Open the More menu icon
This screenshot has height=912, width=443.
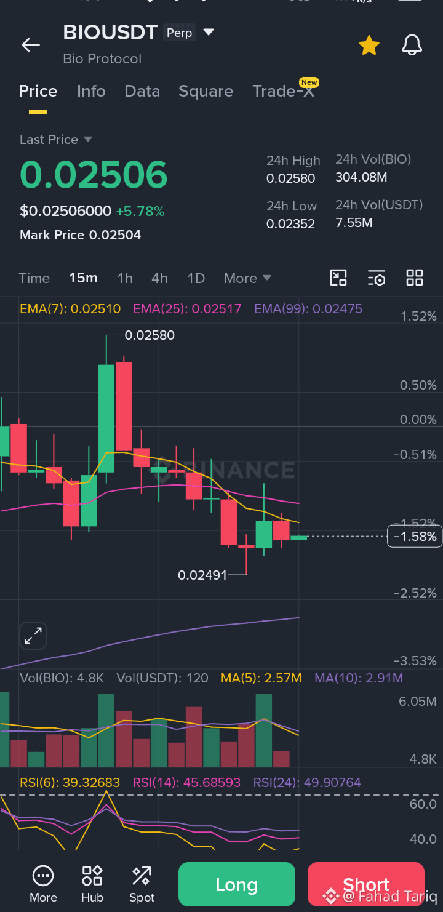coord(43,884)
